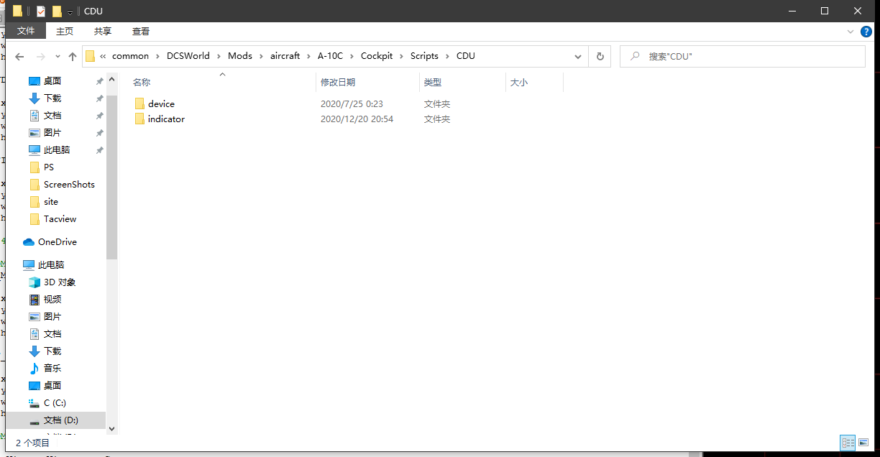Go up one folder level with Up arrow
Image resolution: width=880 pixels, height=457 pixels.
73,56
